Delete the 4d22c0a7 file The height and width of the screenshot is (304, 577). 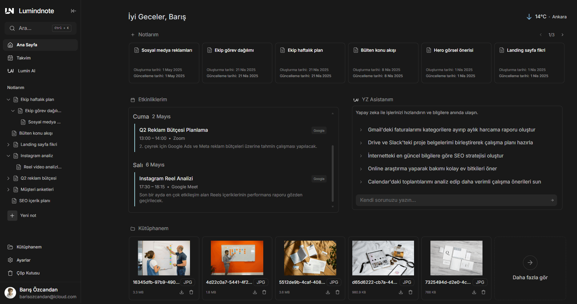[x=264, y=292]
